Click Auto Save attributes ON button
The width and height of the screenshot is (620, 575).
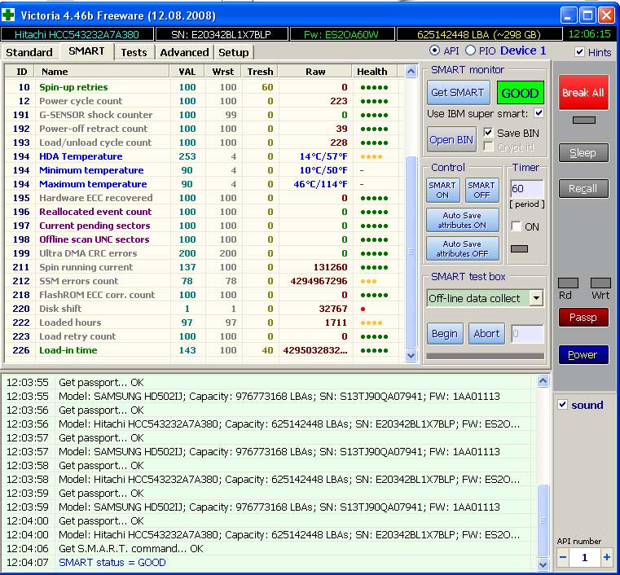(462, 220)
